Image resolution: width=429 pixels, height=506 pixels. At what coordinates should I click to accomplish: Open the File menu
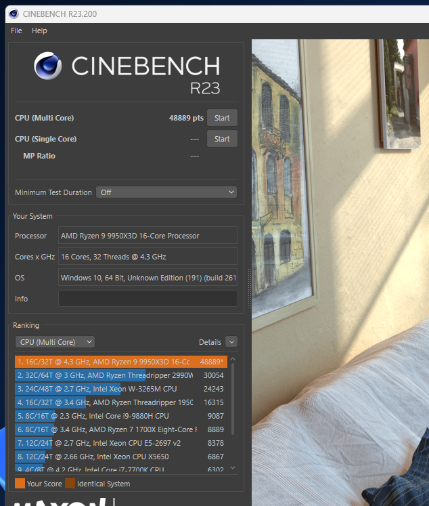pyautogui.click(x=16, y=30)
